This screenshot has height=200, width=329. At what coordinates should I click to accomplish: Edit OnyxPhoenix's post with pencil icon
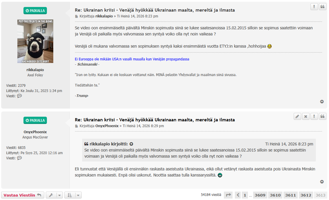point(297,116)
